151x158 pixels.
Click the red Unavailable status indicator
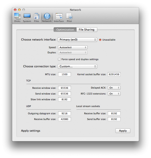tap(100, 40)
